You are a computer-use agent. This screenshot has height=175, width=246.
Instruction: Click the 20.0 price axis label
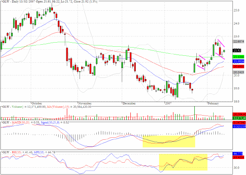point(236,75)
